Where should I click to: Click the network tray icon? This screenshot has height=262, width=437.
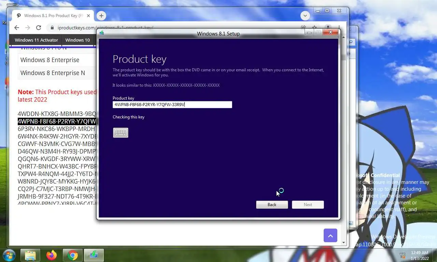click(x=403, y=255)
